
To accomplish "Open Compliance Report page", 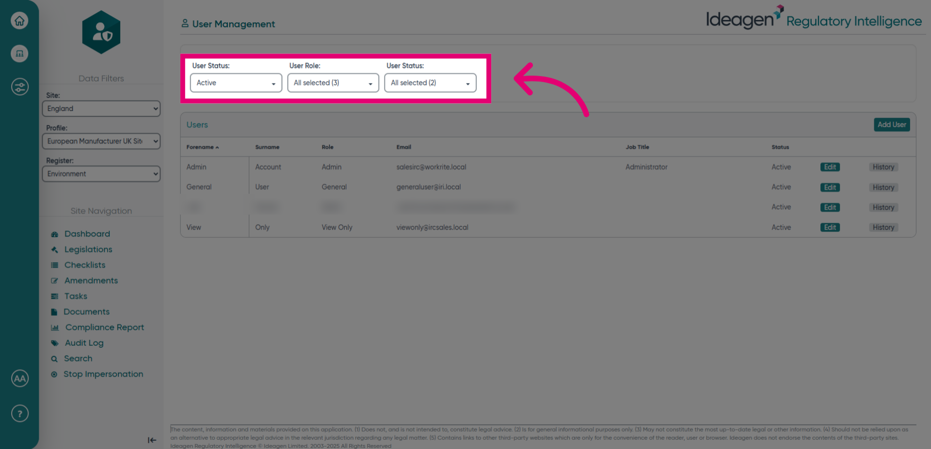I will coord(105,327).
